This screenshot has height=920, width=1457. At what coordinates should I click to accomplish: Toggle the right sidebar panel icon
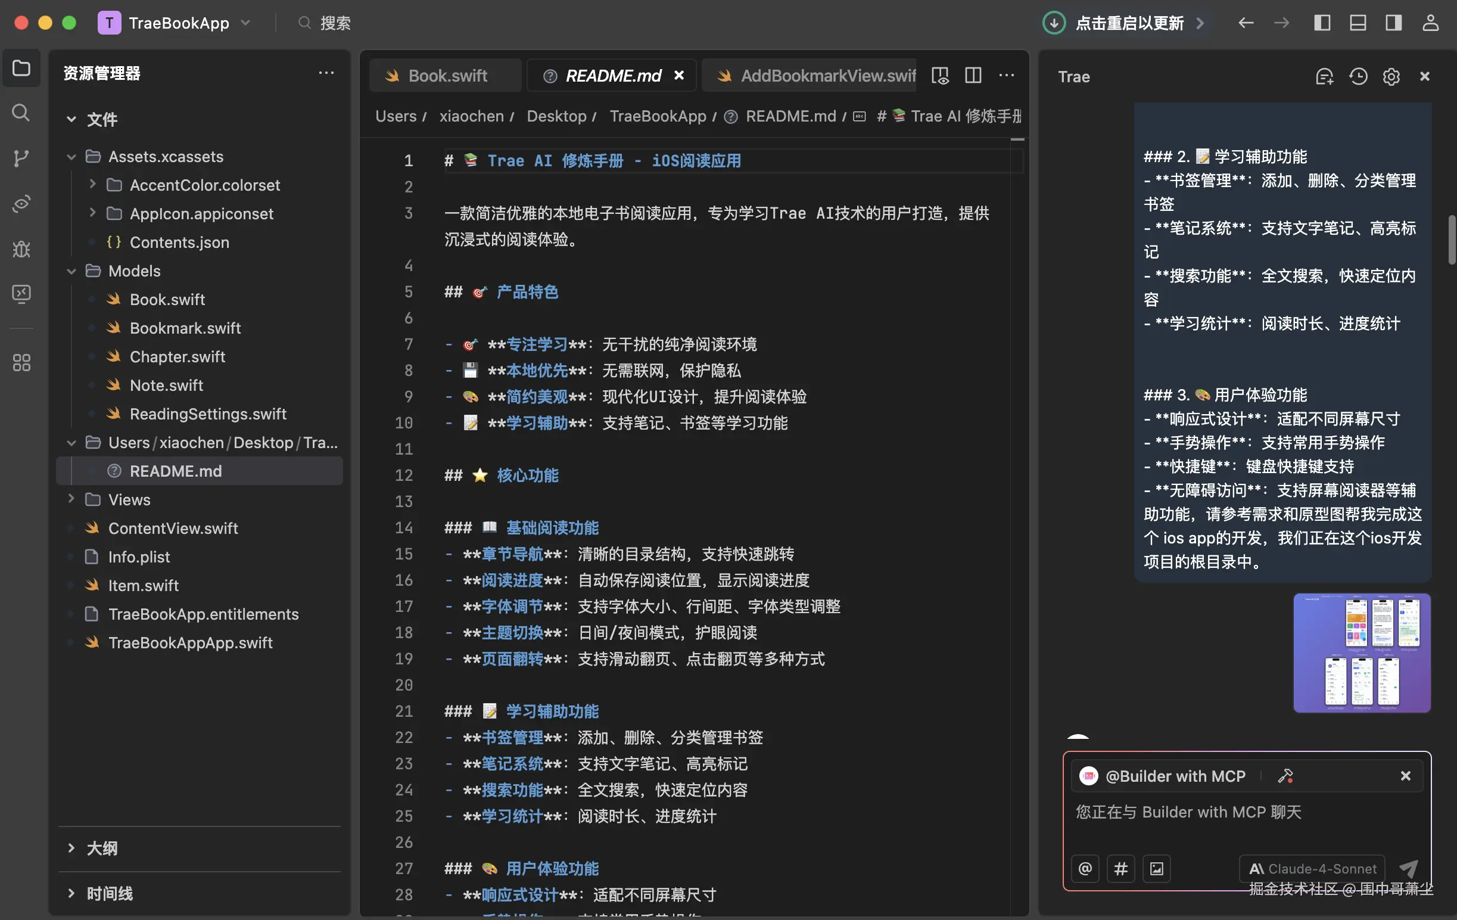[x=1393, y=23]
